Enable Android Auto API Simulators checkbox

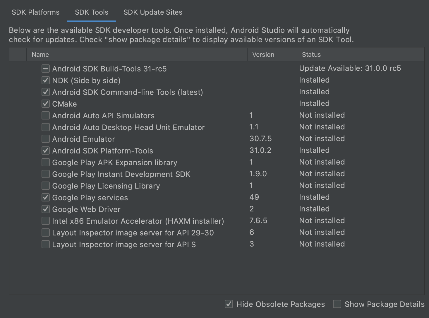tap(46, 115)
